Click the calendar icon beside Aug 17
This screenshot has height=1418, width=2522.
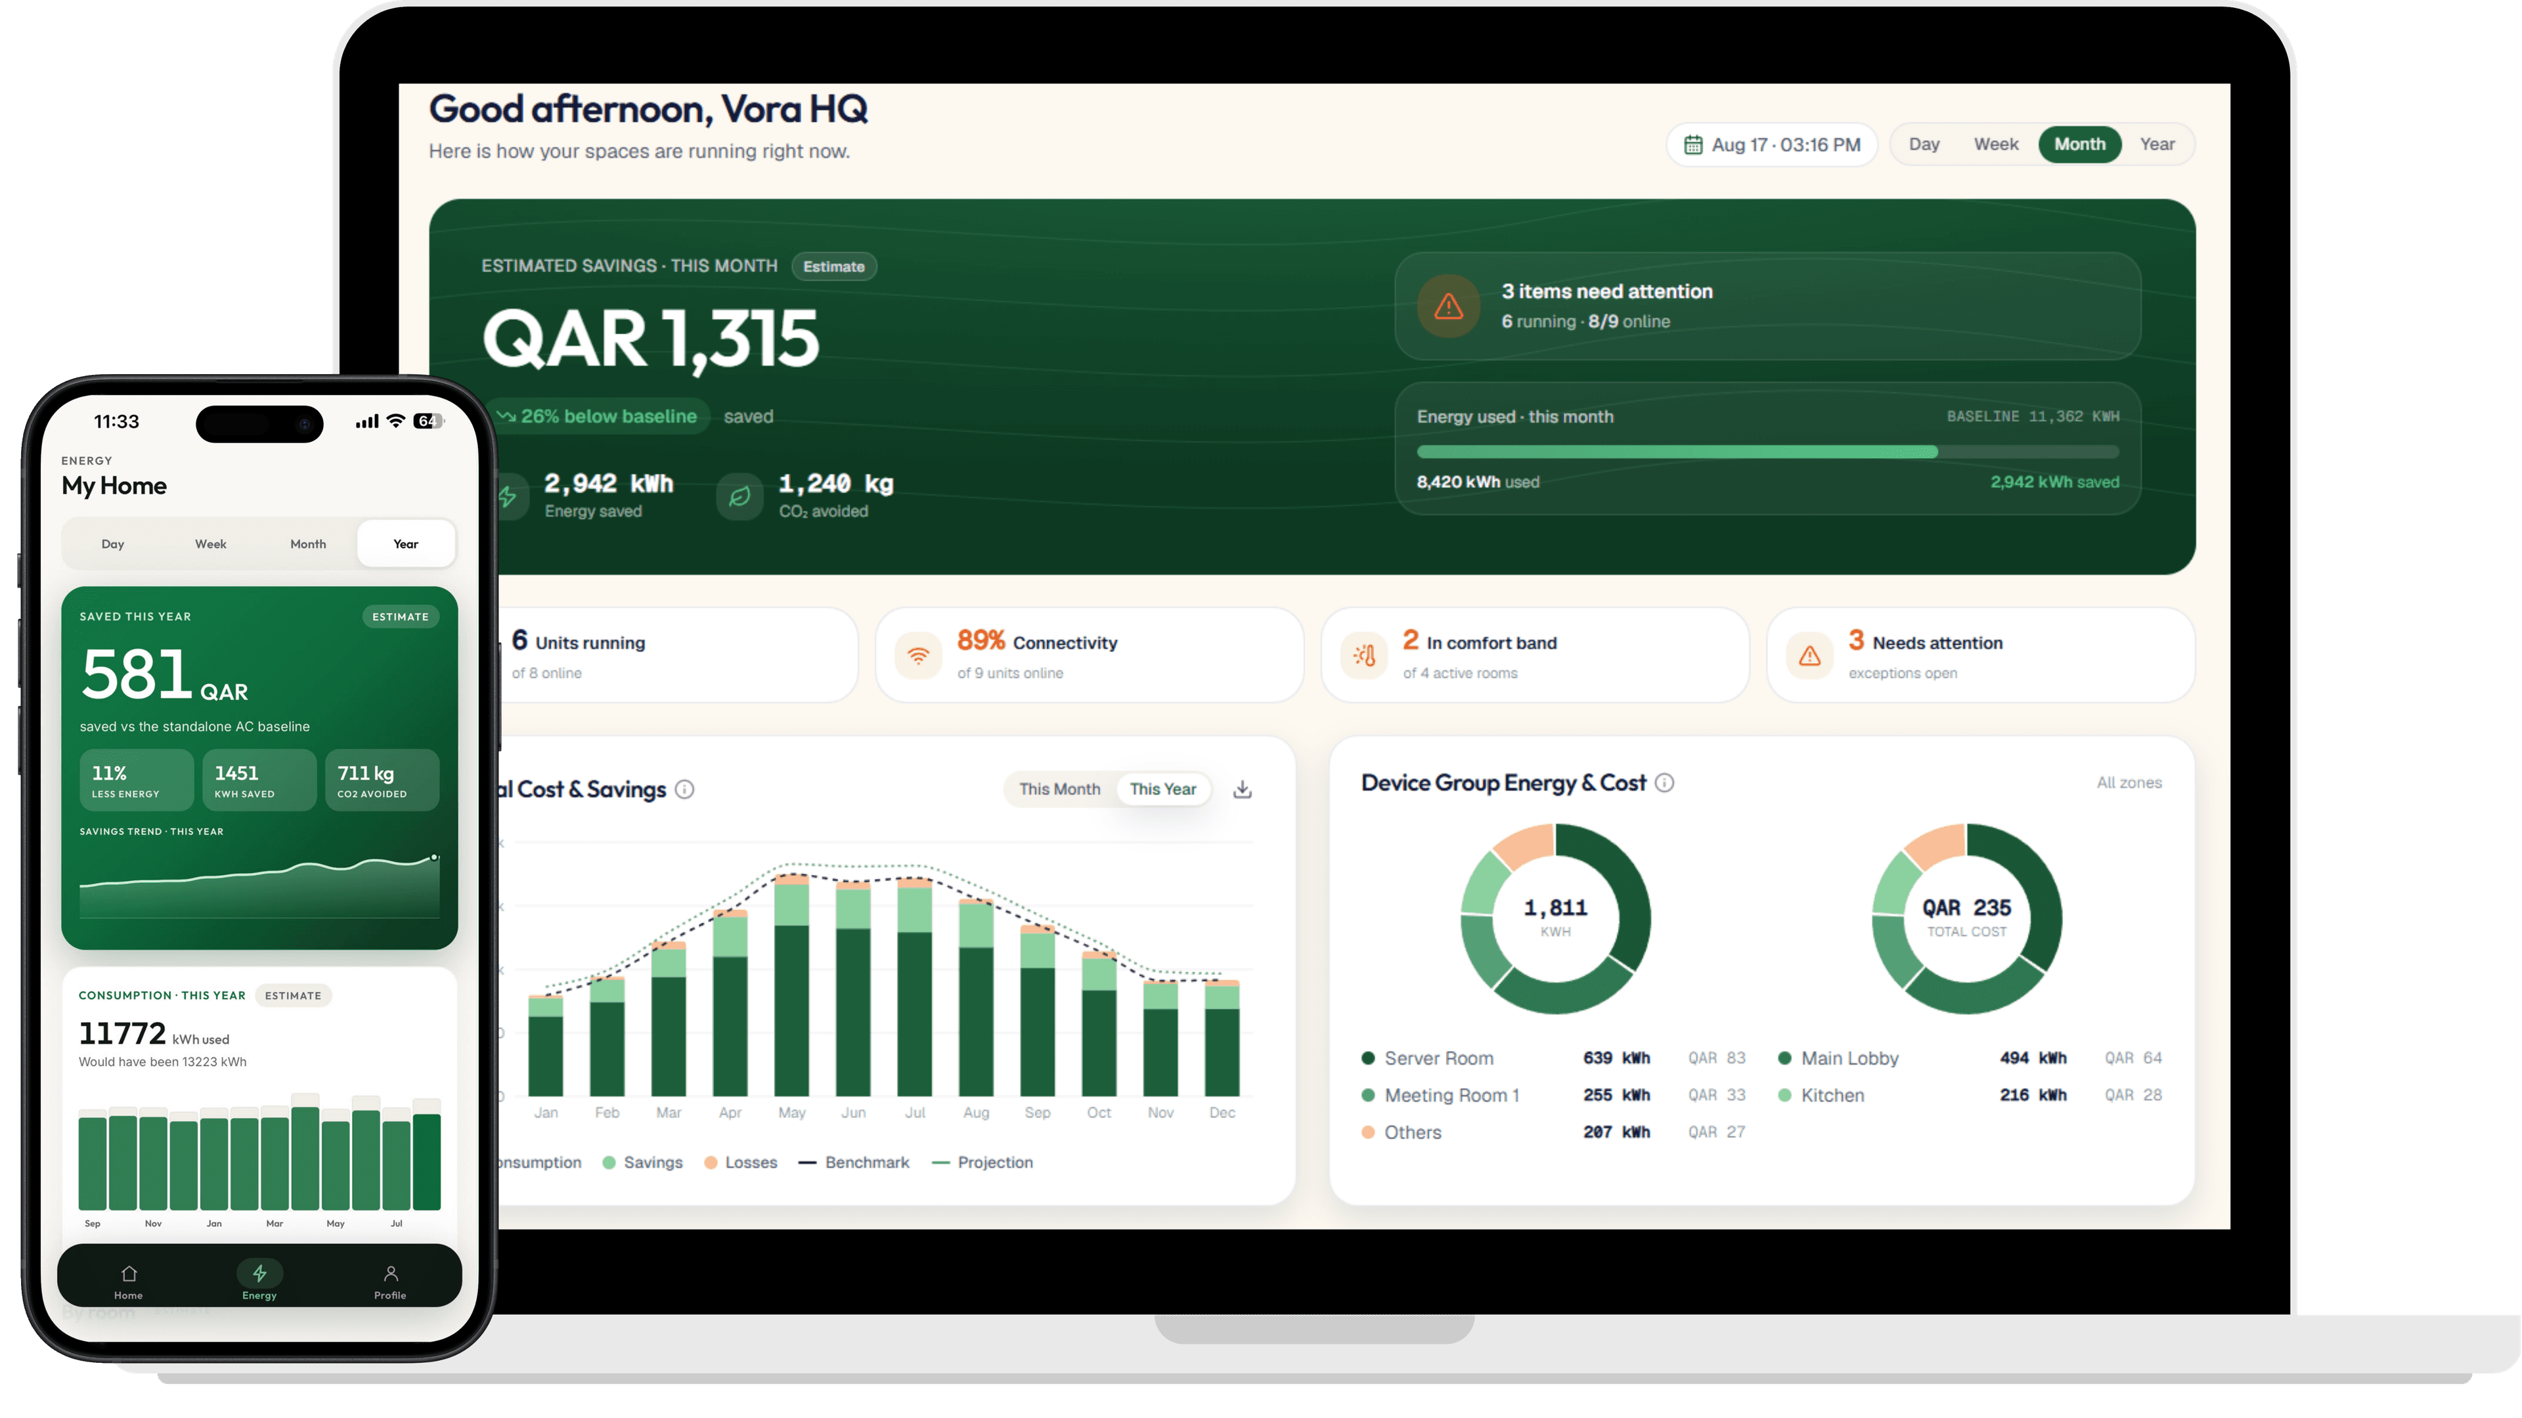click(1692, 145)
